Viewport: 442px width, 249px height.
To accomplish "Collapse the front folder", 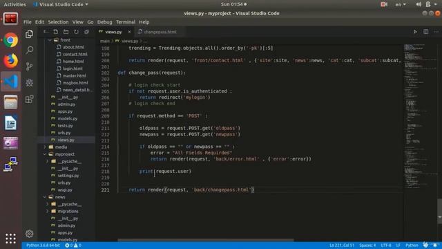I will (x=50, y=40).
